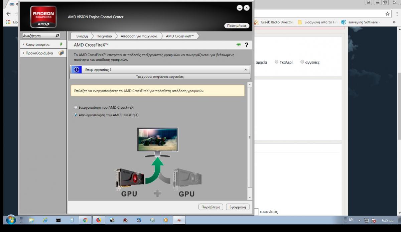The width and height of the screenshot is (401, 232).
Task: Apply changes with the Εφαρμογή button
Action: pyautogui.click(x=238, y=207)
